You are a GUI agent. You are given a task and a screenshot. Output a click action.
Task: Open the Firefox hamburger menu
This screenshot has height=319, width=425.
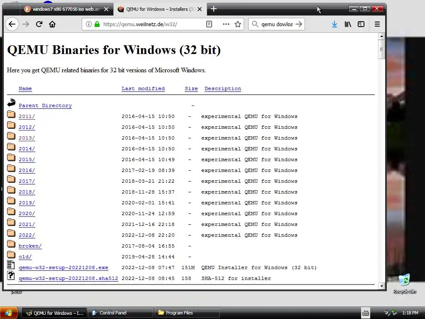[x=377, y=24]
